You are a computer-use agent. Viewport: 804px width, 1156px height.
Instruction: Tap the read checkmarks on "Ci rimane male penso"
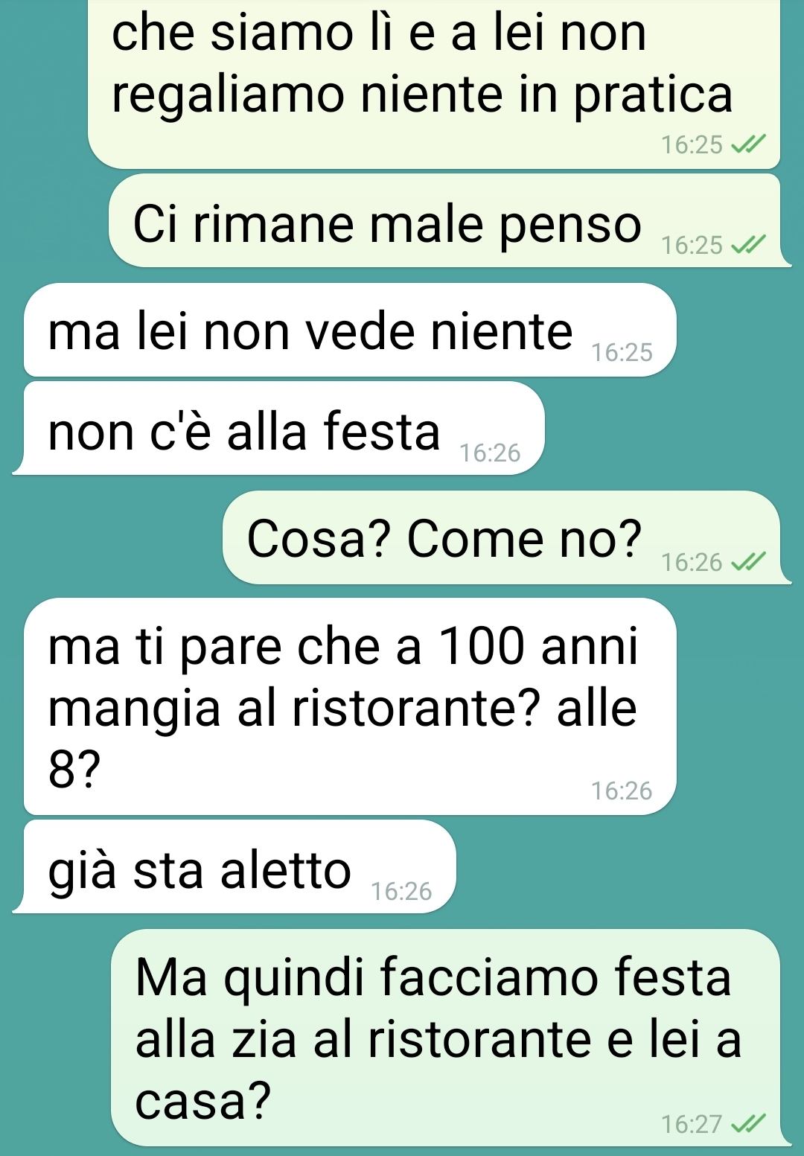point(748,245)
